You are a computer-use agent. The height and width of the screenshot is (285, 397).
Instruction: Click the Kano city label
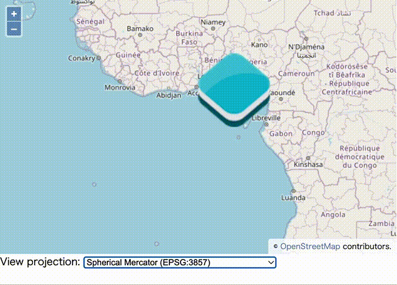(259, 45)
